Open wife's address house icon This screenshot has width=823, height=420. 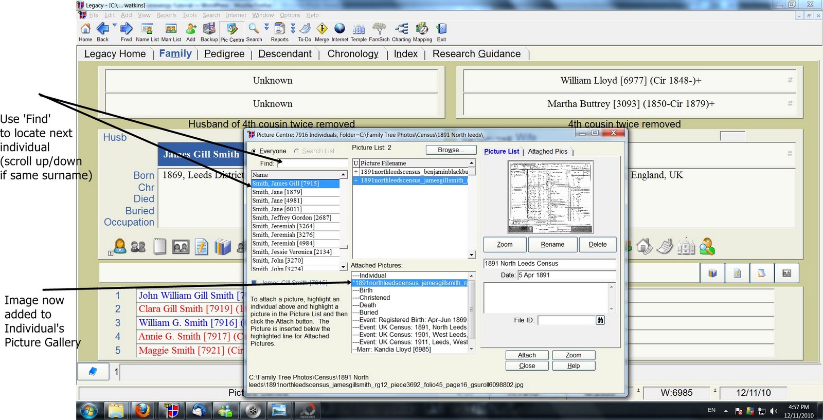[644, 247]
